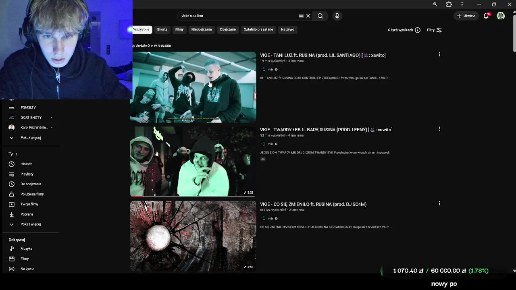
Task: Play the CO SIĘ ZMIENIŁO thumbnail
Action: (x=193, y=236)
